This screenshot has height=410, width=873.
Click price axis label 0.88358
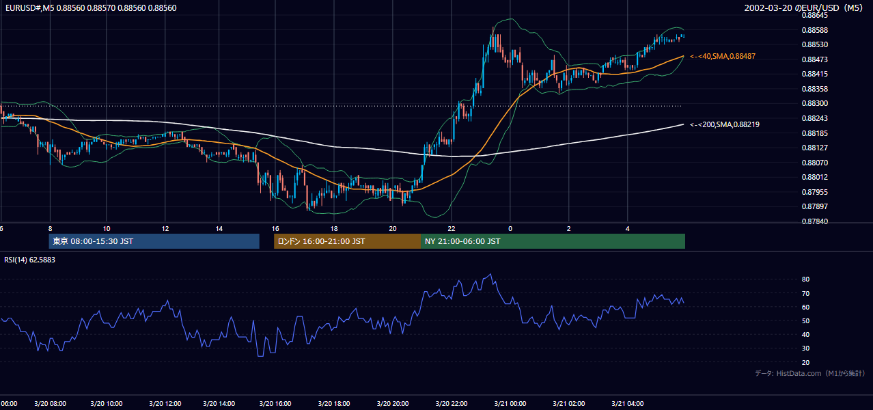(814, 89)
